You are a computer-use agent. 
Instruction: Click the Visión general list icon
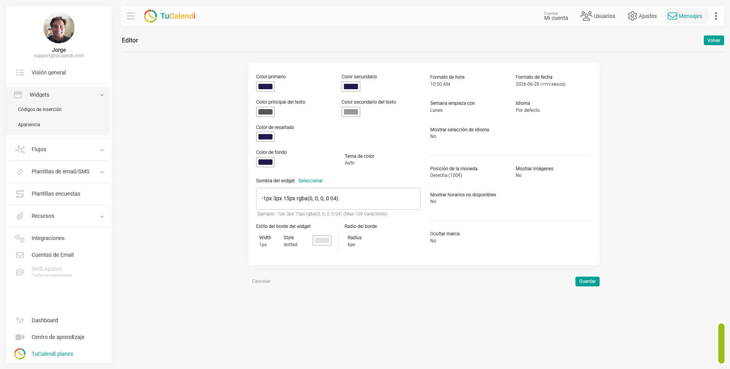pos(20,72)
